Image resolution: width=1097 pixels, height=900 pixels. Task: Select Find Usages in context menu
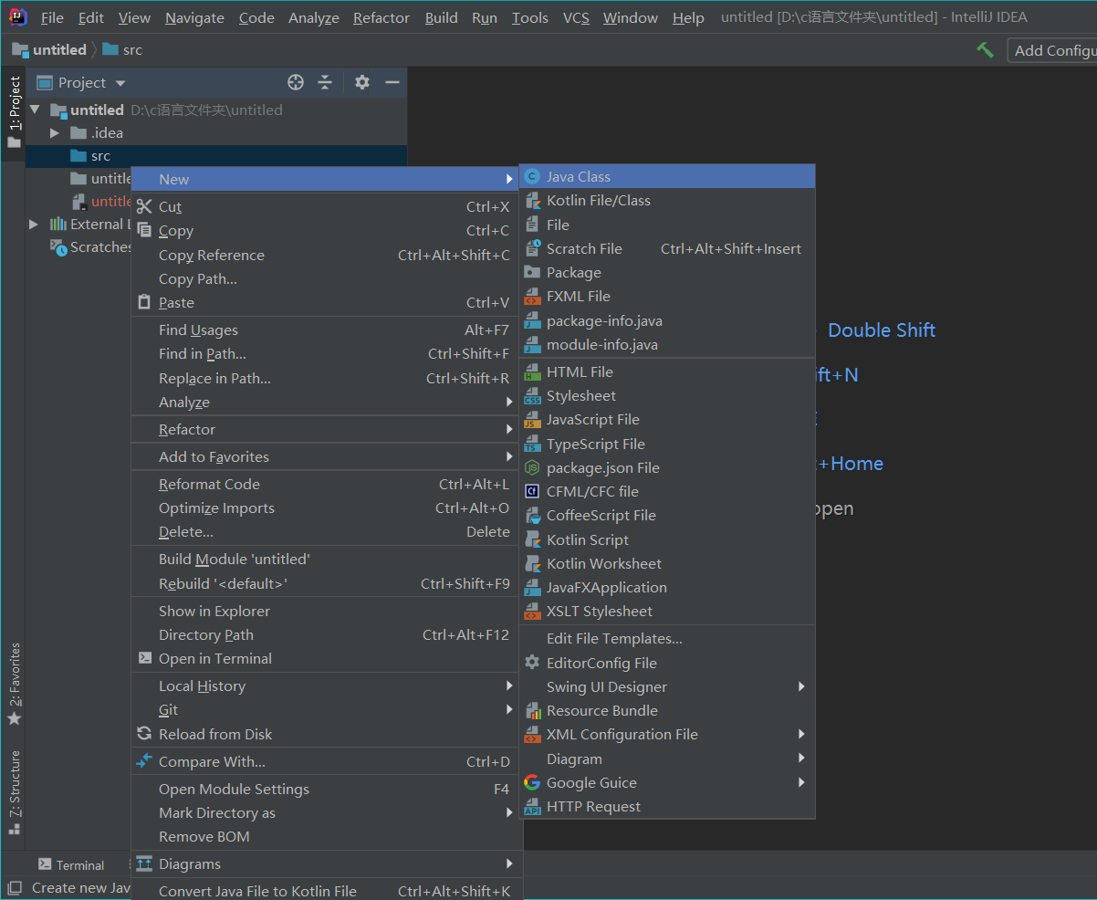coord(327,330)
